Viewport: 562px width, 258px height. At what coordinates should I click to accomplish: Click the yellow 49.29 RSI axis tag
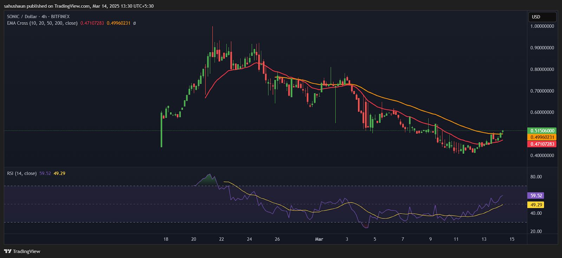(x=536, y=205)
